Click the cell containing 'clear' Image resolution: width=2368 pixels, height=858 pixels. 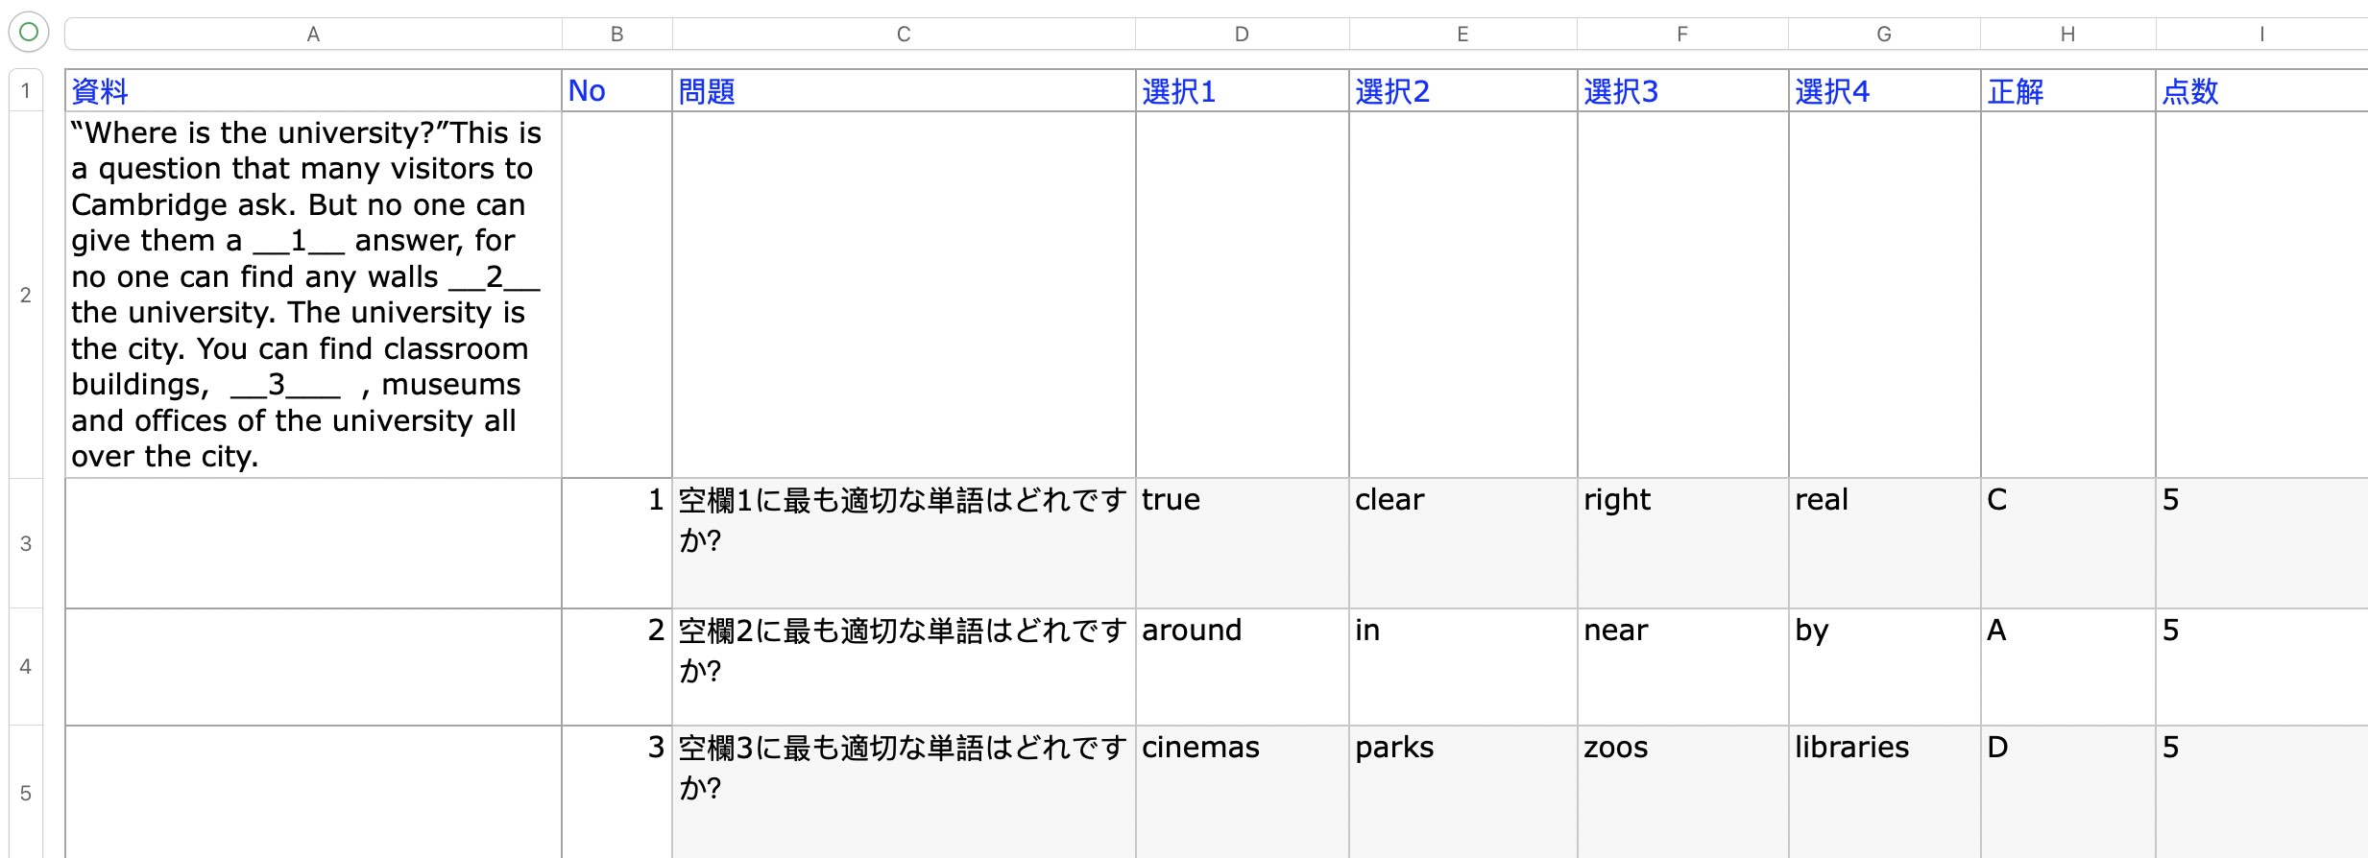click(1462, 542)
